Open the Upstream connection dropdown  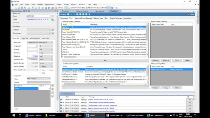pos(39,30)
